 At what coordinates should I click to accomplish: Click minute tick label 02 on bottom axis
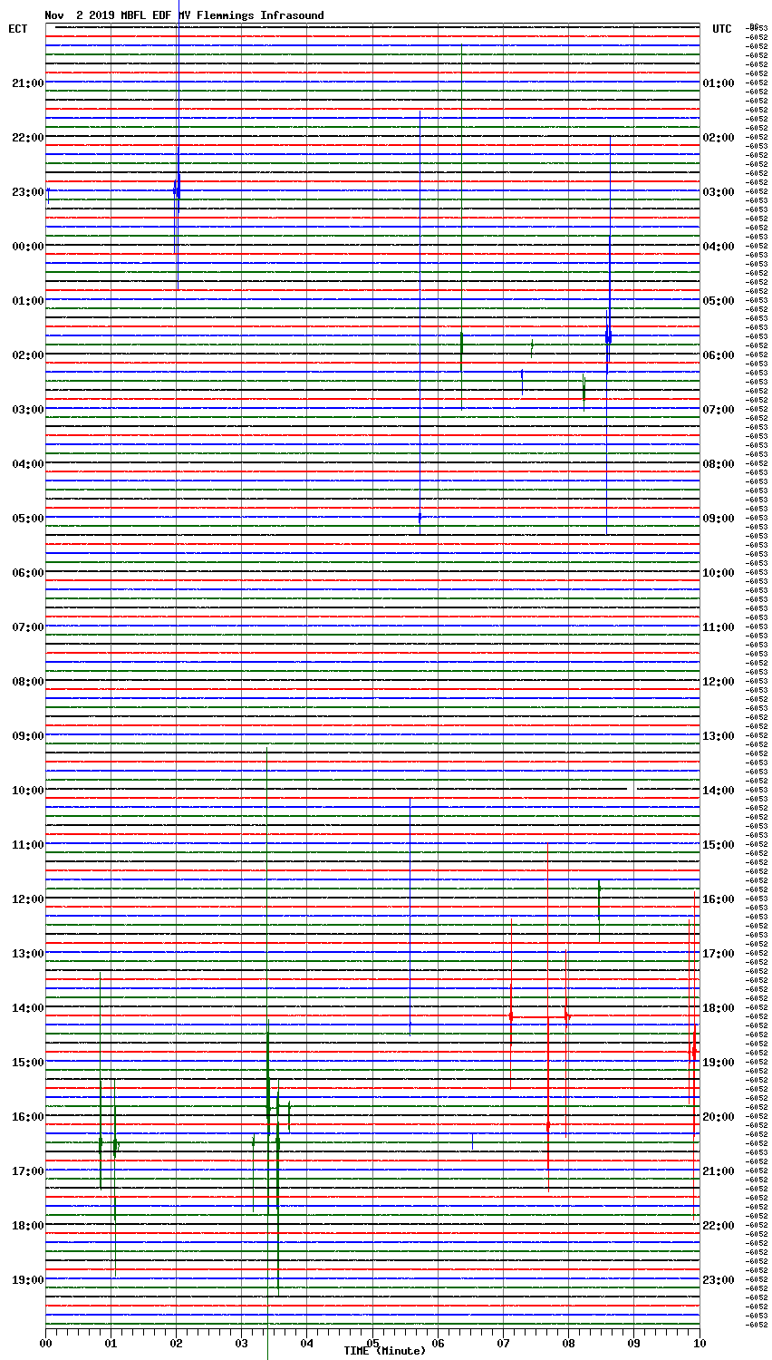pyautogui.click(x=176, y=1343)
